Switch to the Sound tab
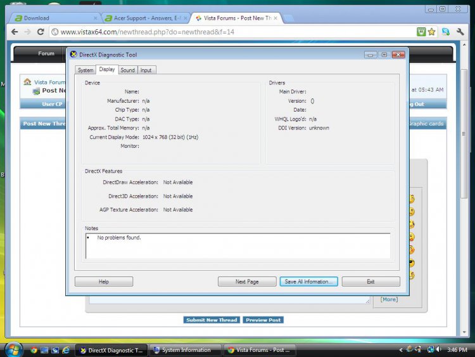 click(x=127, y=70)
